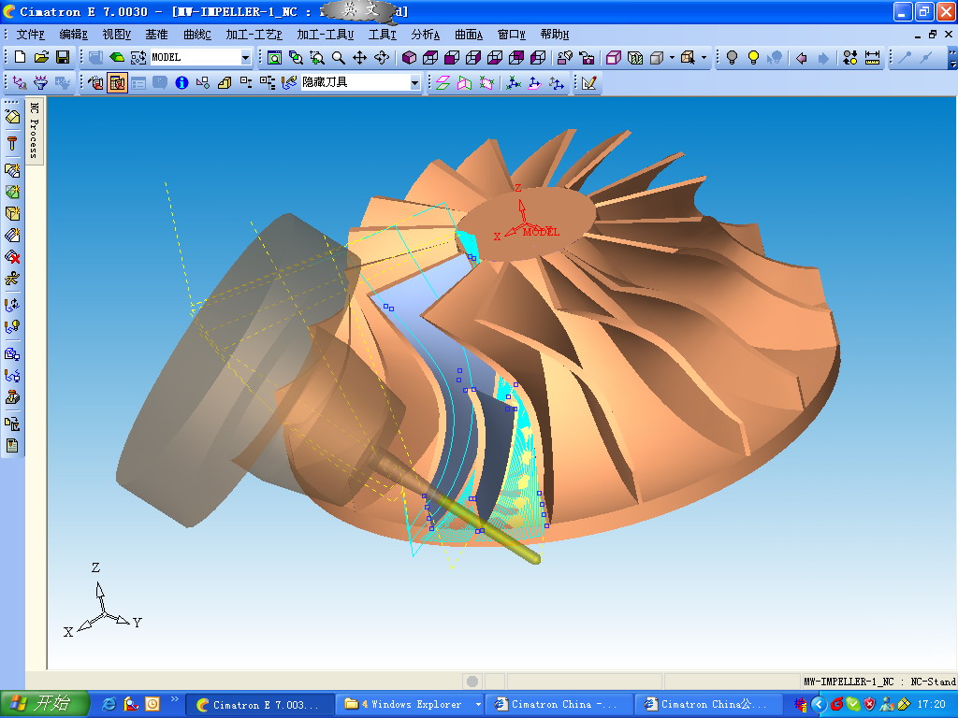Switch to Windows Explorer taskbar button
This screenshot has width=958, height=718.
coord(410,704)
